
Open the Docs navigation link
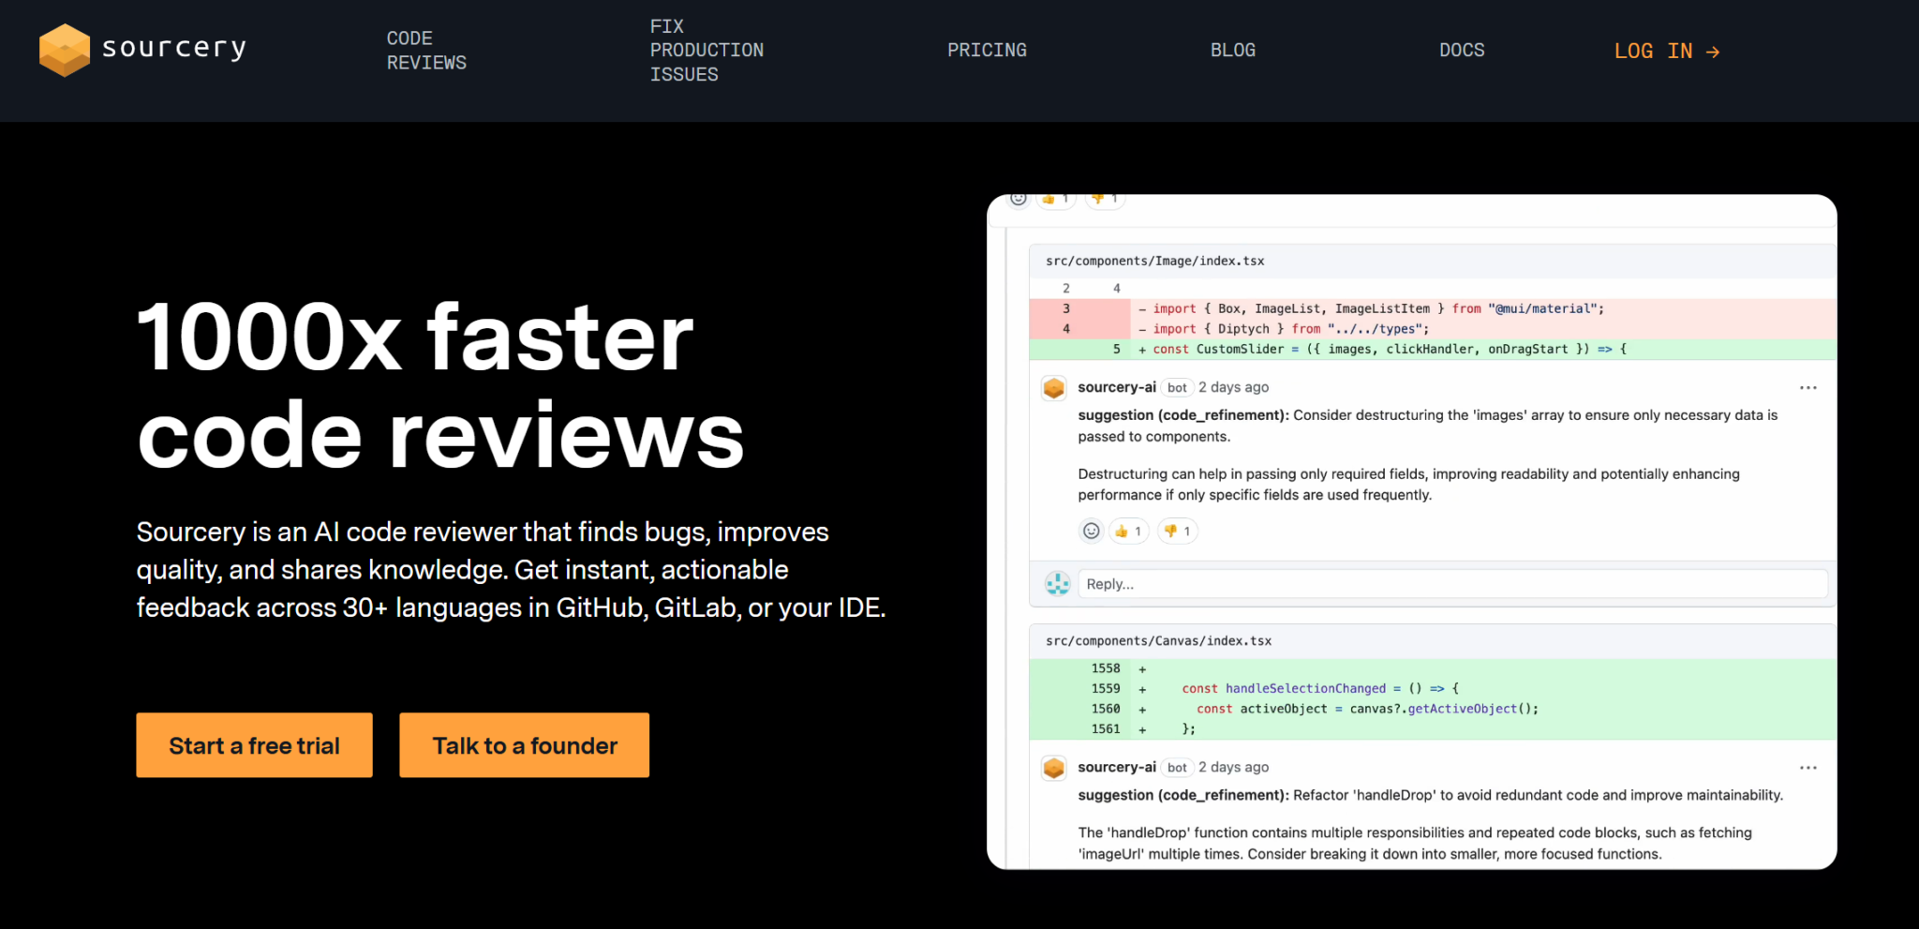point(1461,51)
